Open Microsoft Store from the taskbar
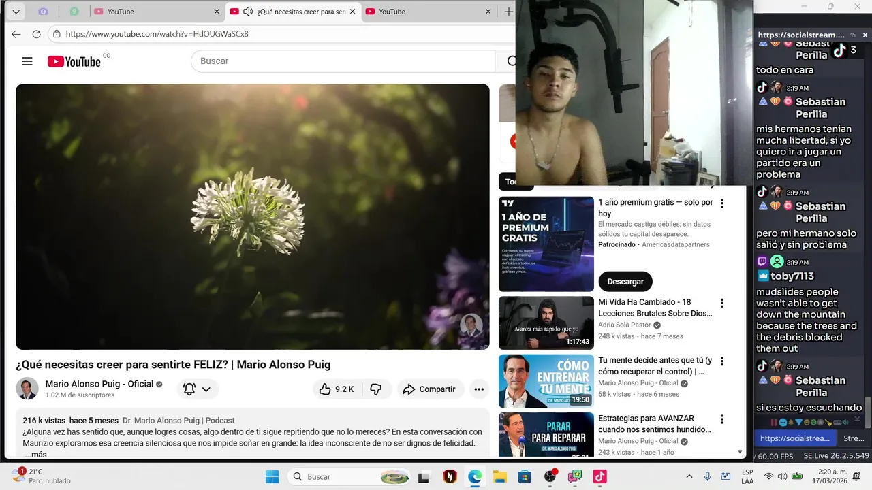The width and height of the screenshot is (872, 490). coord(525,476)
